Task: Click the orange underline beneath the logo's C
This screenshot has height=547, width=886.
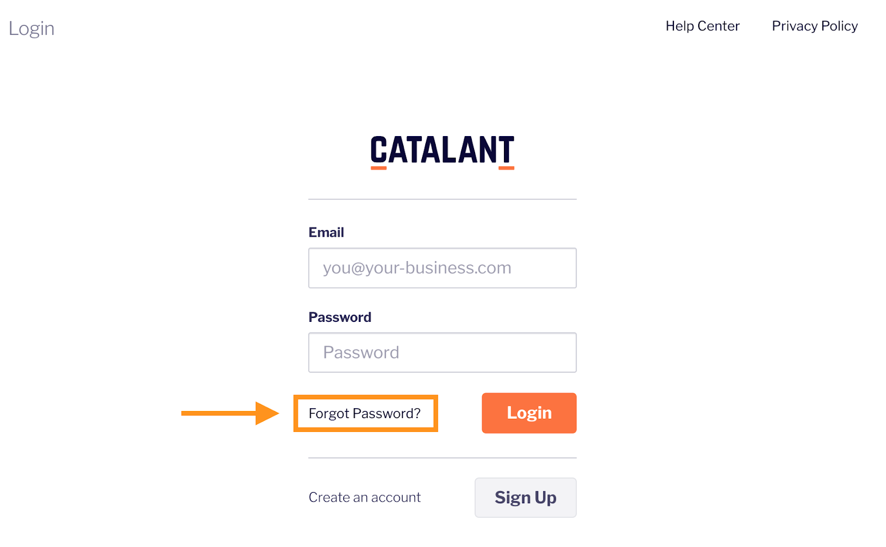Action: tap(379, 168)
